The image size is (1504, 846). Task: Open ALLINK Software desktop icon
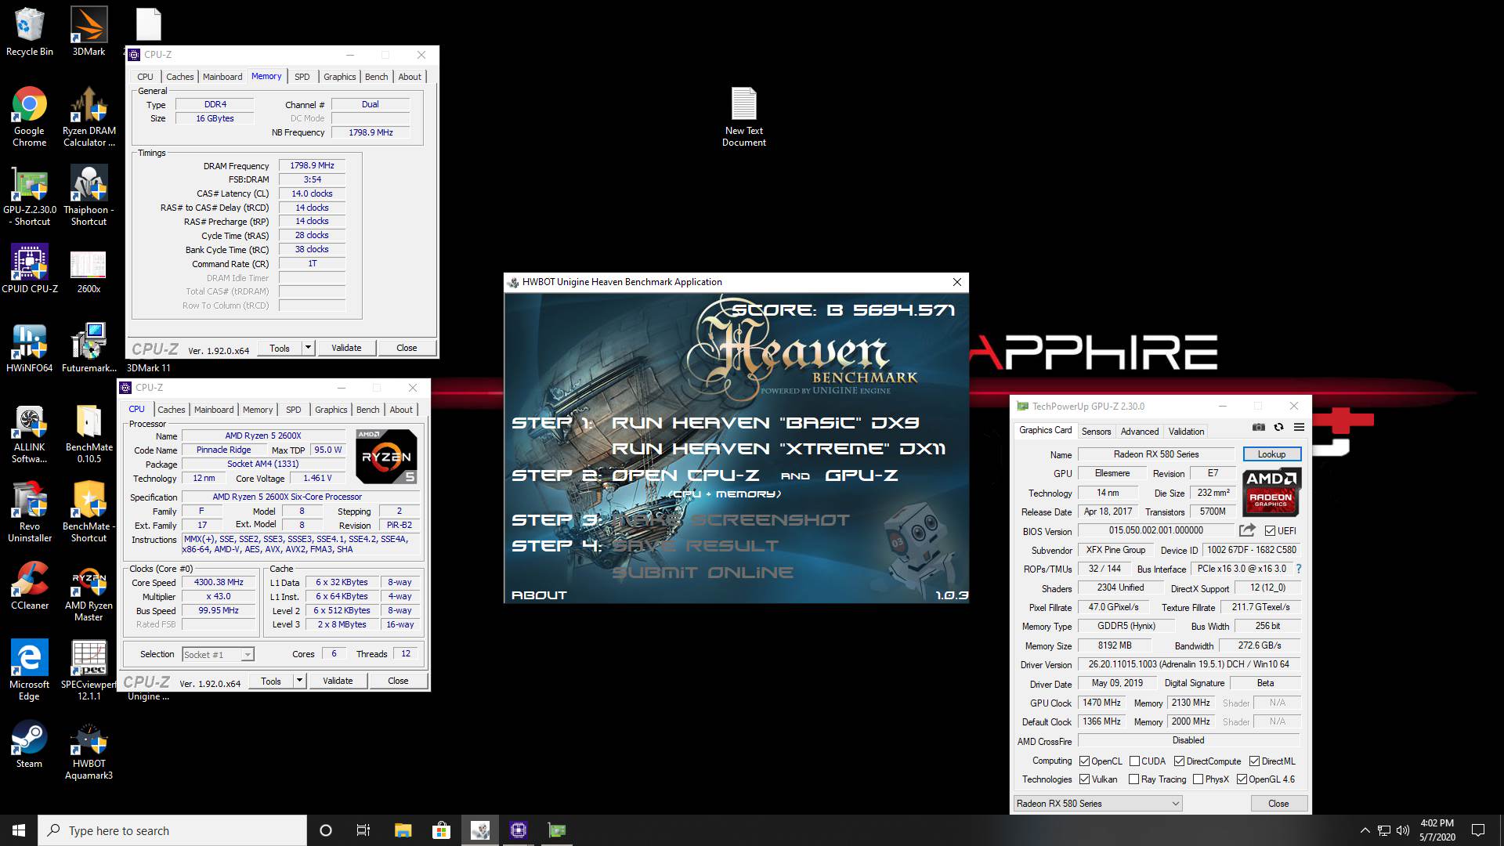(30, 434)
